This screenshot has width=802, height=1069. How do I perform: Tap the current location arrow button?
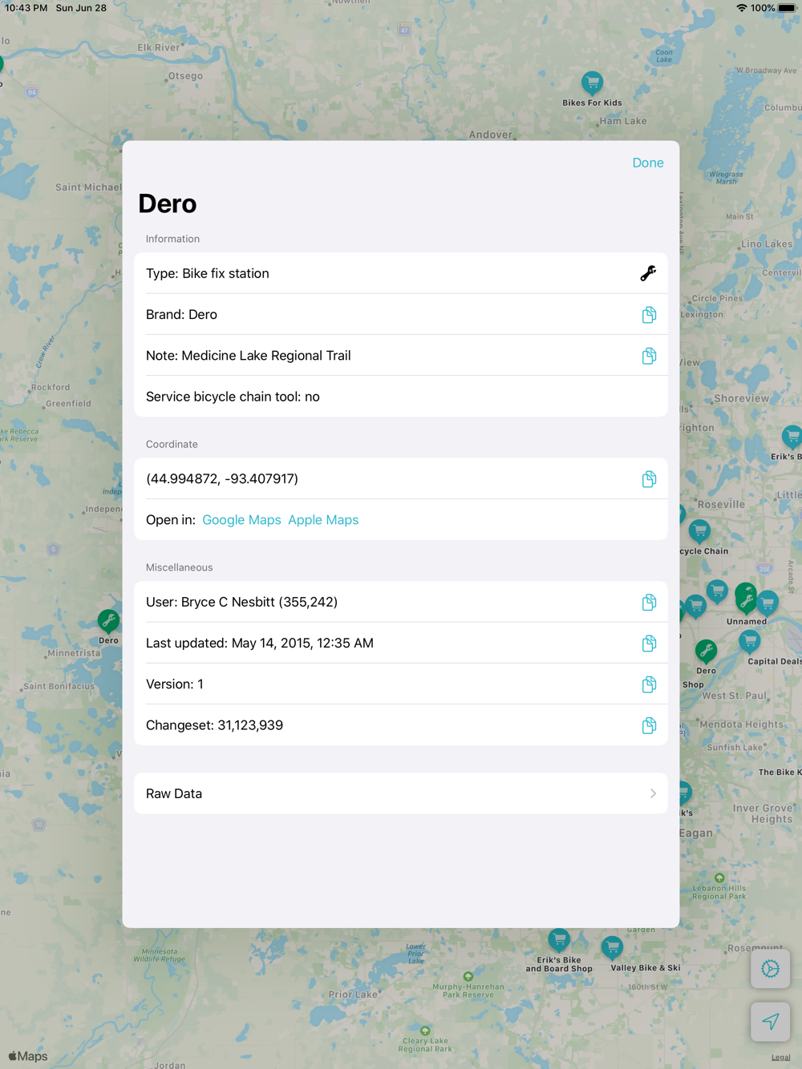tap(770, 1022)
